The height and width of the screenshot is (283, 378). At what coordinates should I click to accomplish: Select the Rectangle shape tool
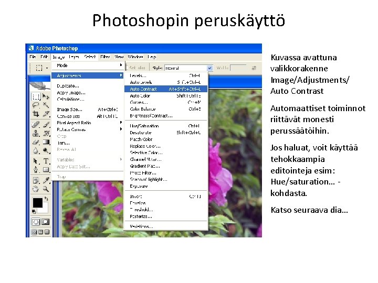(46, 170)
